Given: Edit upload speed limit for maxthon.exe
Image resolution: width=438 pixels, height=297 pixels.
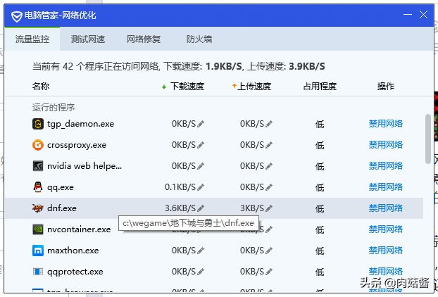Looking at the screenshot, I should click(269, 251).
